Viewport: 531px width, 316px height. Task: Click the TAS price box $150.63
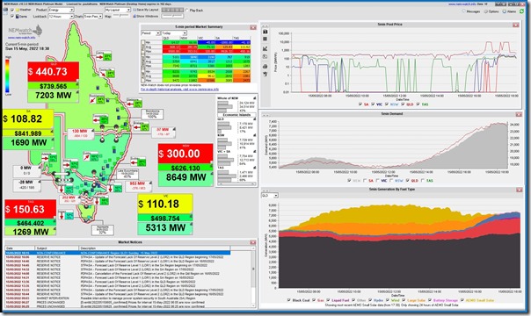coord(30,209)
